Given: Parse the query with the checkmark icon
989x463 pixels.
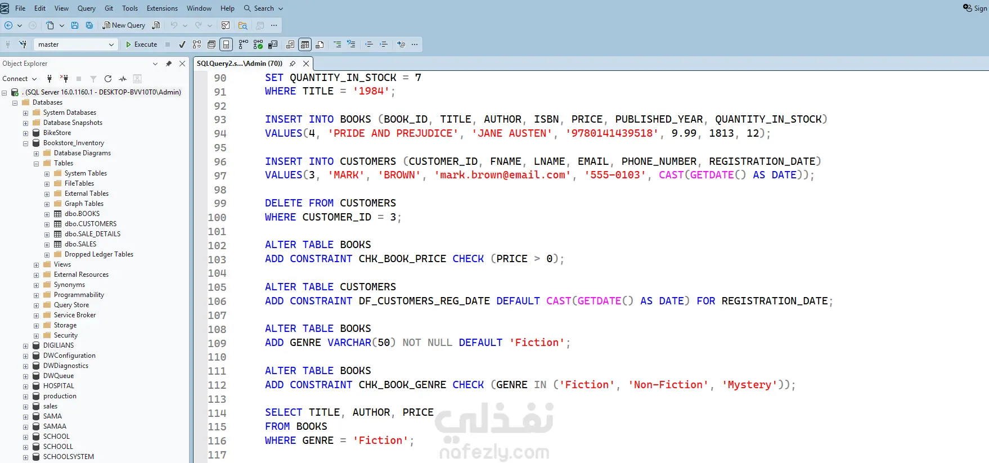Looking at the screenshot, I should pyautogui.click(x=182, y=44).
